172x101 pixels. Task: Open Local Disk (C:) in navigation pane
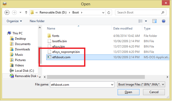pos(24,71)
